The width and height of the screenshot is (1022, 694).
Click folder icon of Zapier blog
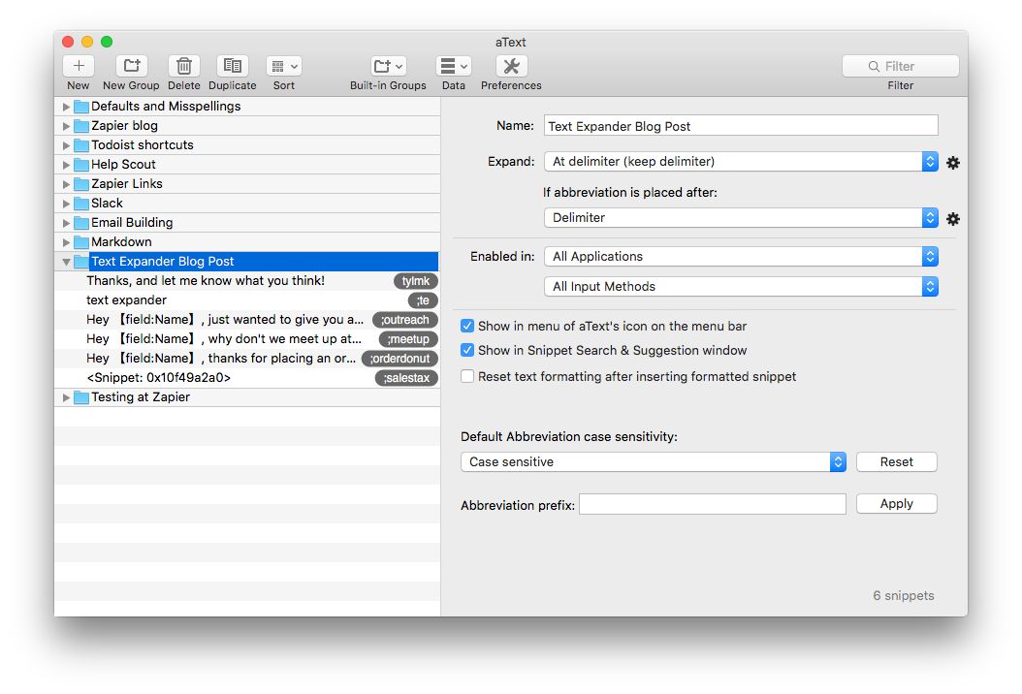[81, 126]
